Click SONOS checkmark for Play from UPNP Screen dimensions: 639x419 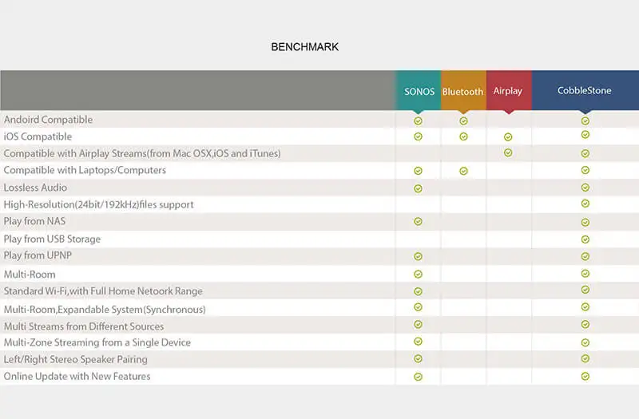(x=418, y=256)
